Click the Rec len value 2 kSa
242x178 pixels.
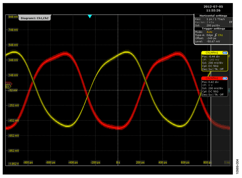point(210,22)
